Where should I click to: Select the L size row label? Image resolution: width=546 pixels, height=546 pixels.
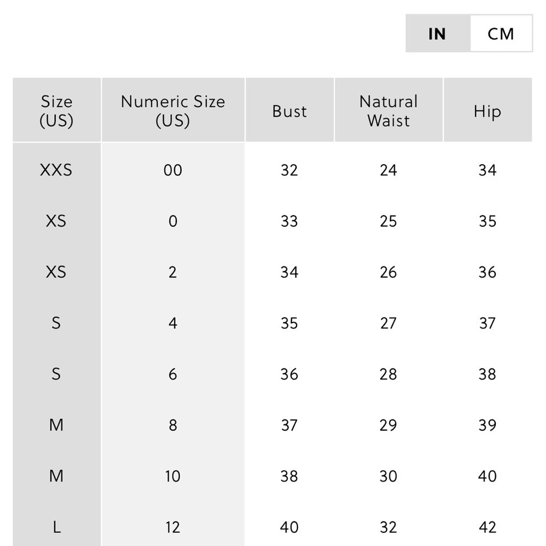click(x=56, y=527)
